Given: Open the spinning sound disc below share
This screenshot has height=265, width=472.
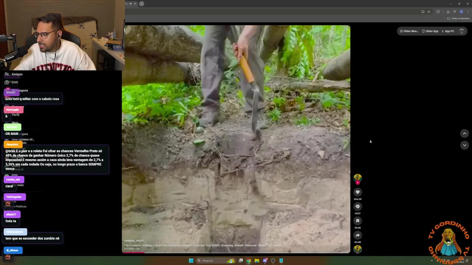Looking at the screenshot, I should click(x=357, y=249).
